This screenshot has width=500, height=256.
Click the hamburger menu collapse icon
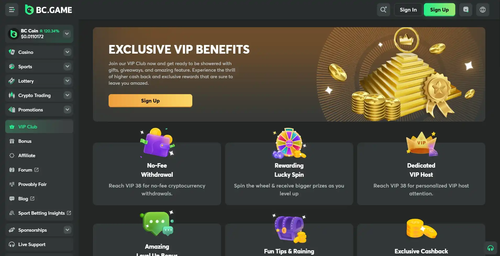click(12, 10)
